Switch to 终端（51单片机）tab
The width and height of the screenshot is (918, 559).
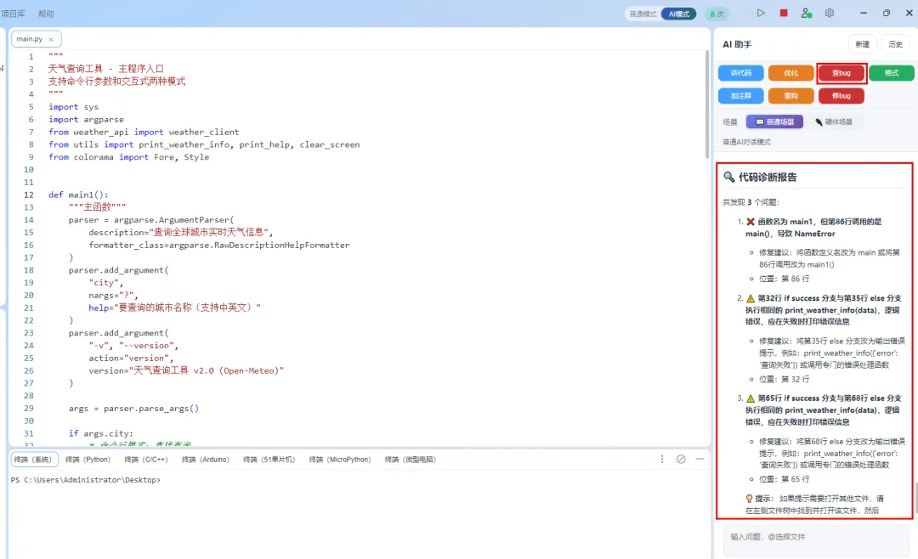click(x=269, y=460)
